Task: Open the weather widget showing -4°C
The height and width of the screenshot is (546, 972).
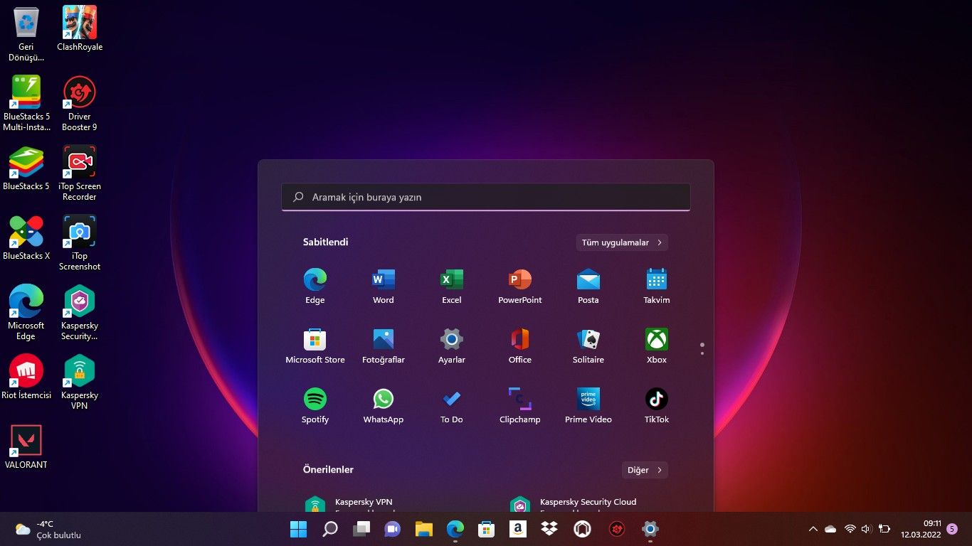Action: pos(48,530)
